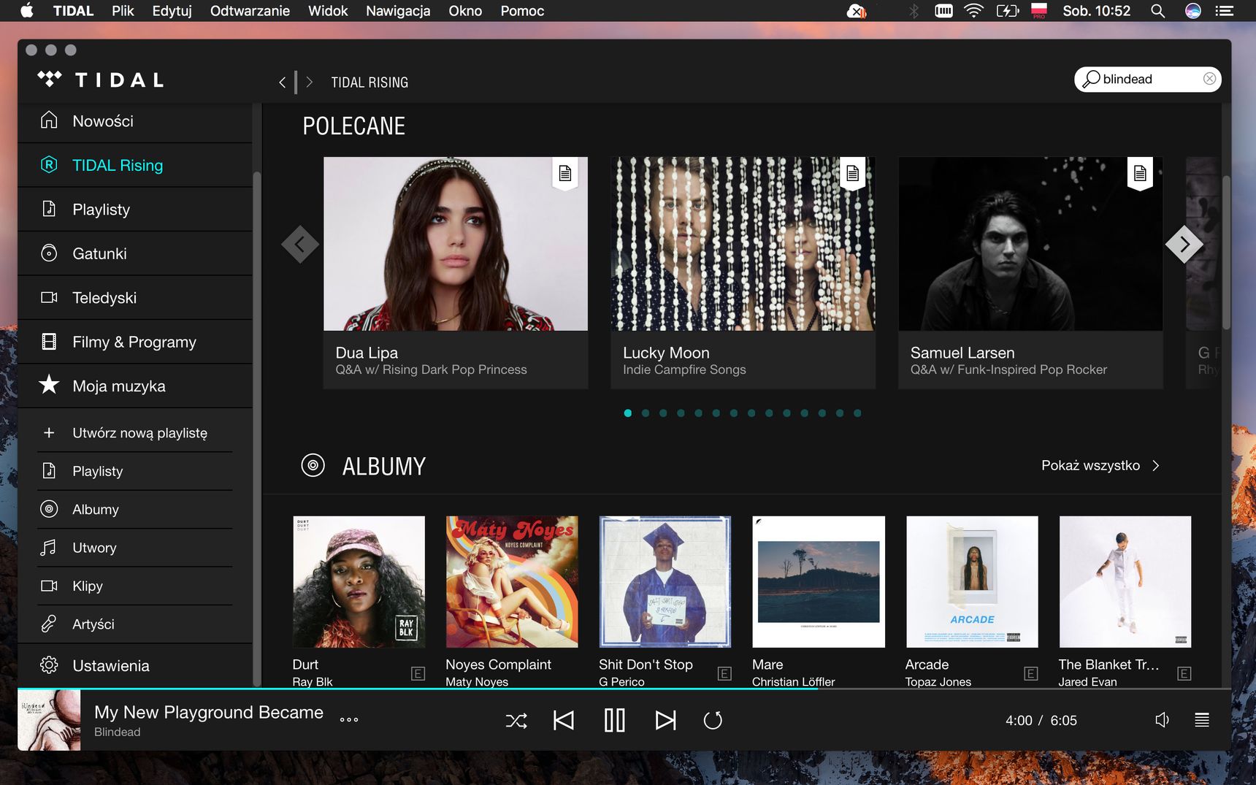The image size is (1256, 785).
Task: Open Filmy & Programy section
Action: (136, 342)
